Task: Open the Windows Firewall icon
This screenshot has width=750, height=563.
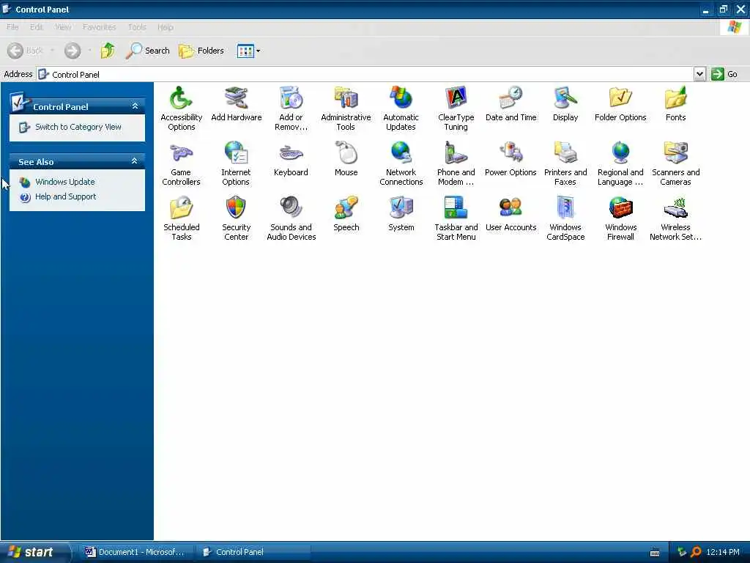Action: pos(620,207)
